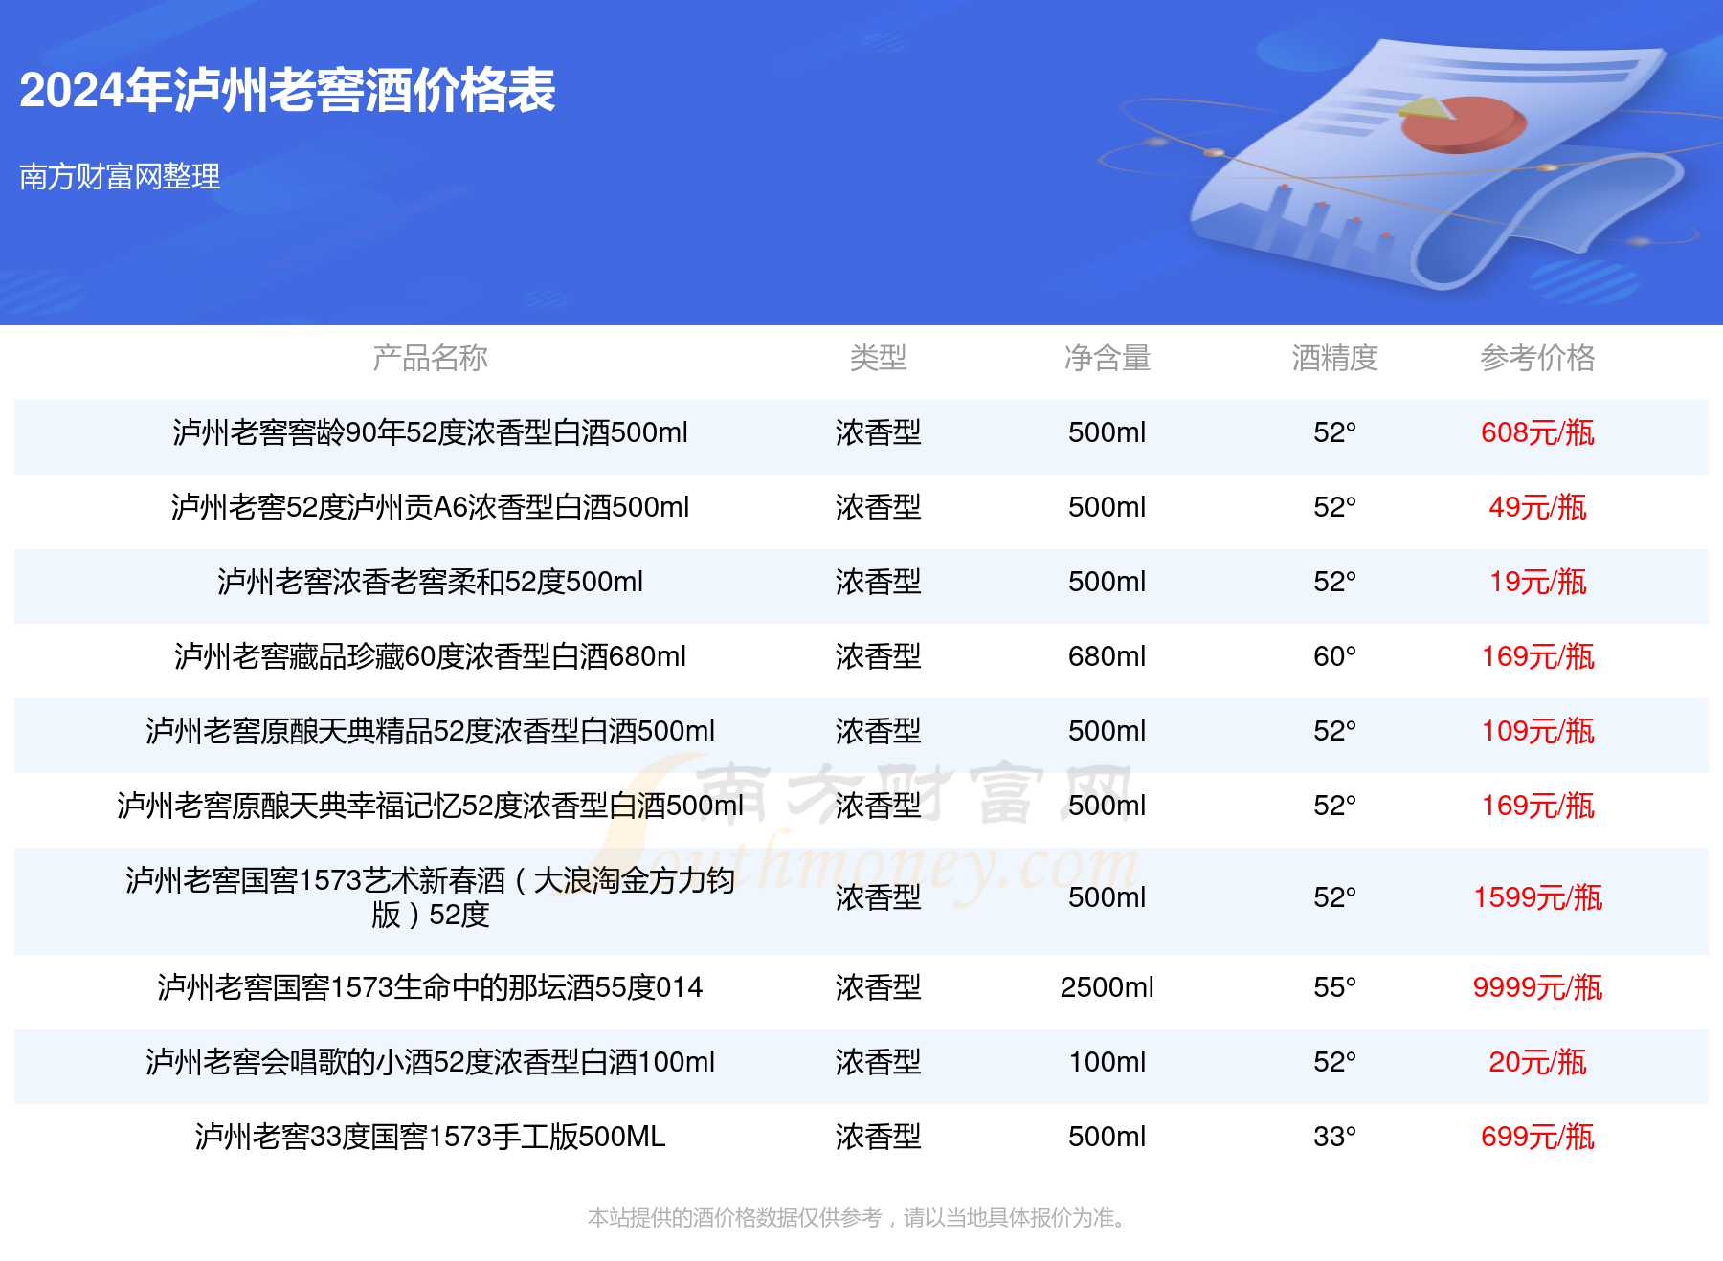Click the 55° alcohol cell
Image resolution: width=1723 pixels, height=1261 pixels.
(1334, 987)
